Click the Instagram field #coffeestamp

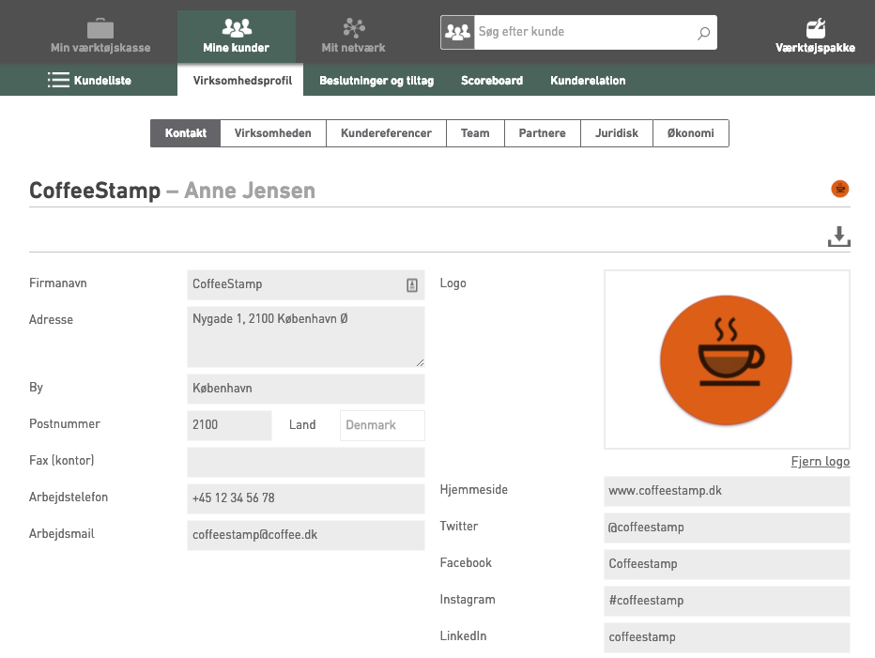(x=727, y=601)
